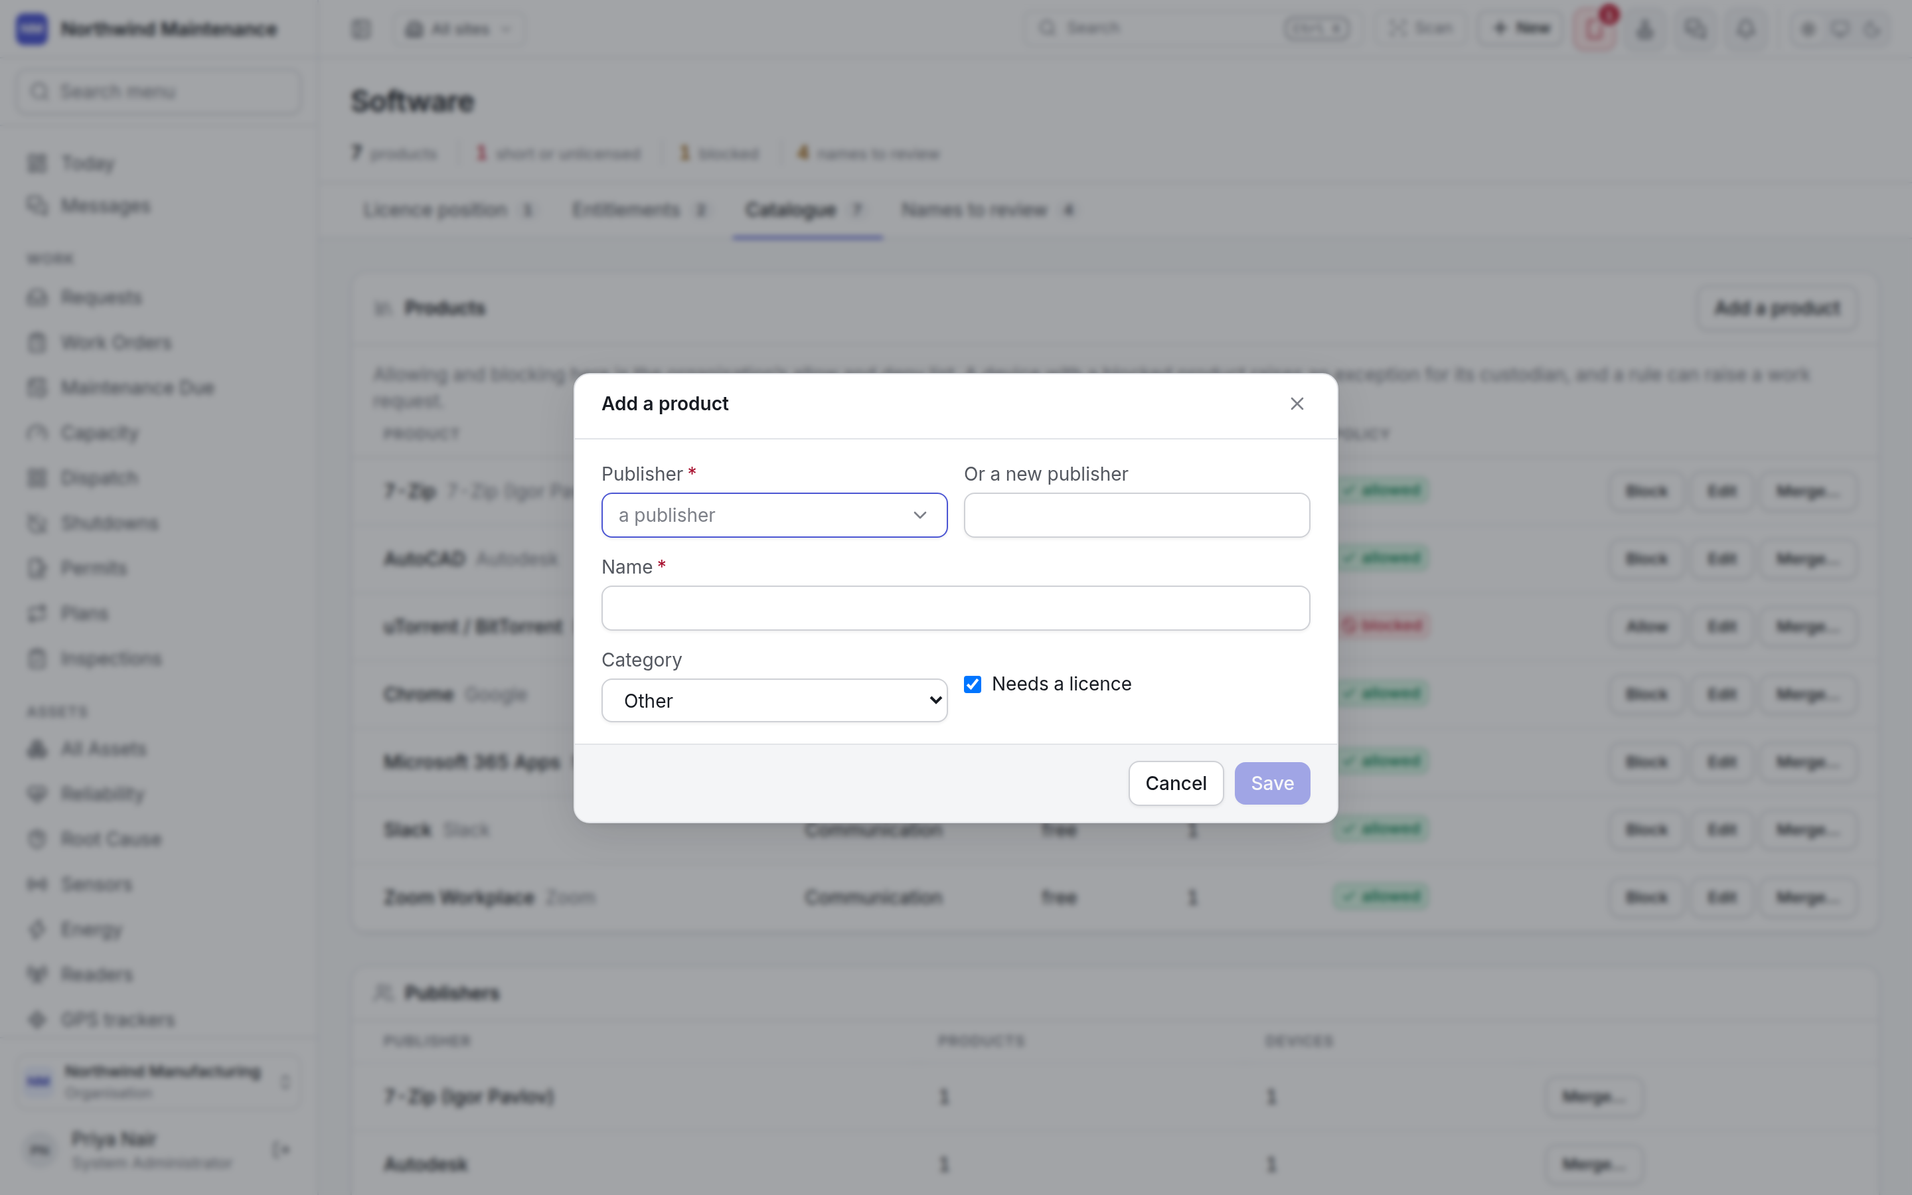Click the Search menu box in sidebar
Screen dimensions: 1912x1195
(158, 92)
